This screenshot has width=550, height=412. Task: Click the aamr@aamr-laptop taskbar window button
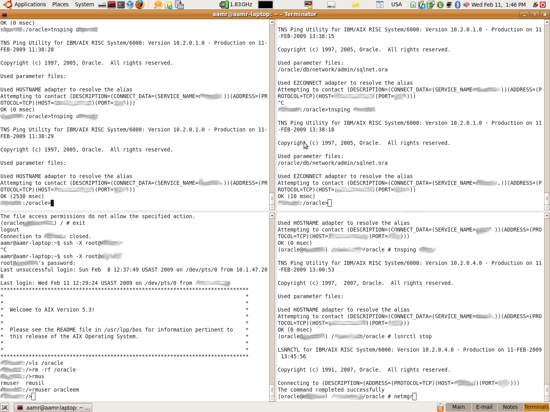pyautogui.click(x=53, y=408)
